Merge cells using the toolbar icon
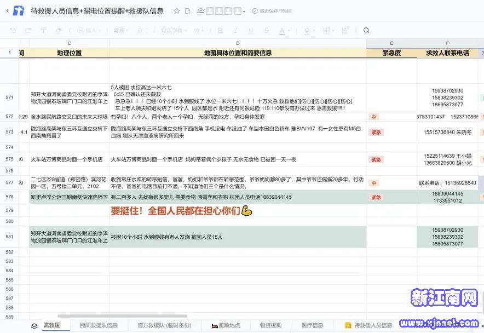484x333 pixels. tap(345, 30)
